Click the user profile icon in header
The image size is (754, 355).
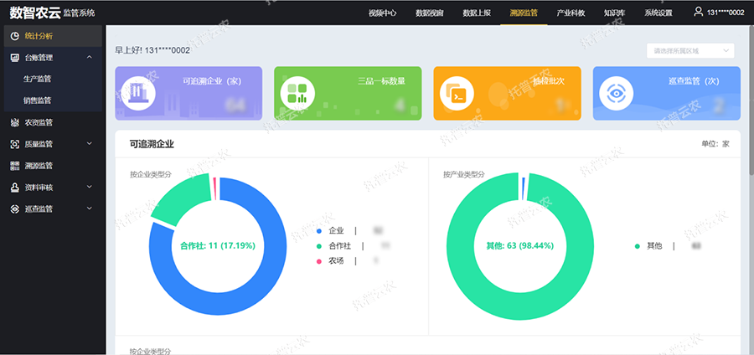[699, 12]
